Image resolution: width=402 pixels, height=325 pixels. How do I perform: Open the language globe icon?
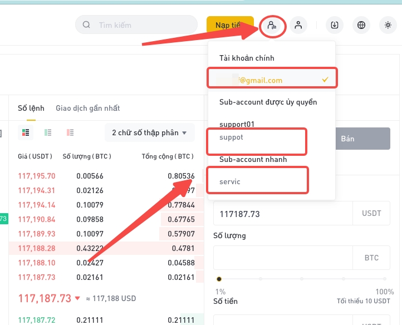(x=361, y=25)
